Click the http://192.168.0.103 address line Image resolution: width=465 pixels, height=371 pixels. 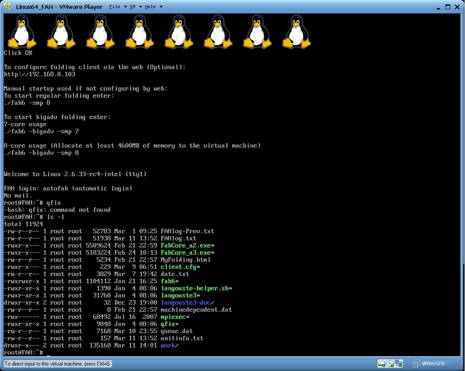pyautogui.click(x=39, y=74)
